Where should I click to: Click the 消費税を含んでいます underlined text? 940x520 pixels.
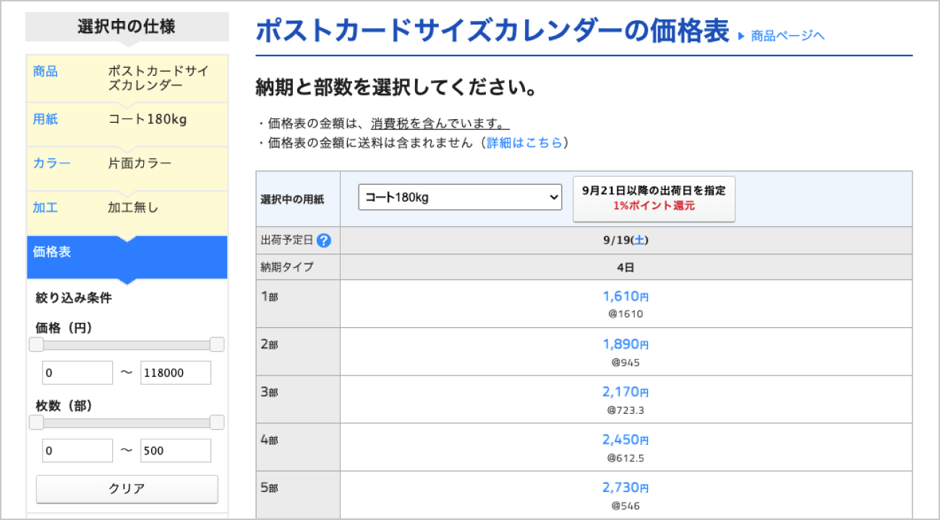point(440,123)
